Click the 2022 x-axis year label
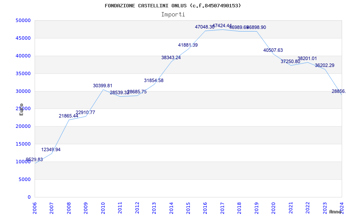 click(308, 208)
